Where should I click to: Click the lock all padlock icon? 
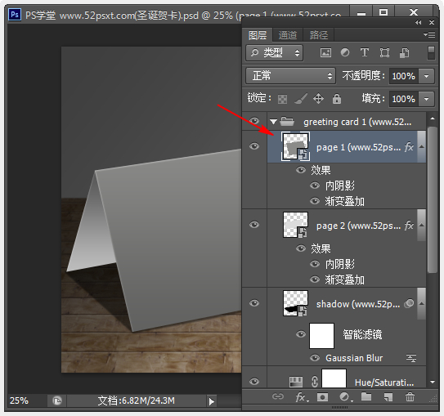(337, 99)
